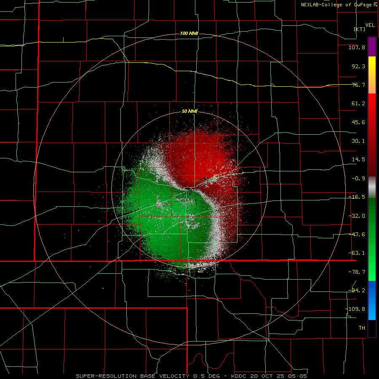
Task: Select the -63.1 legend value
Action: (357, 253)
